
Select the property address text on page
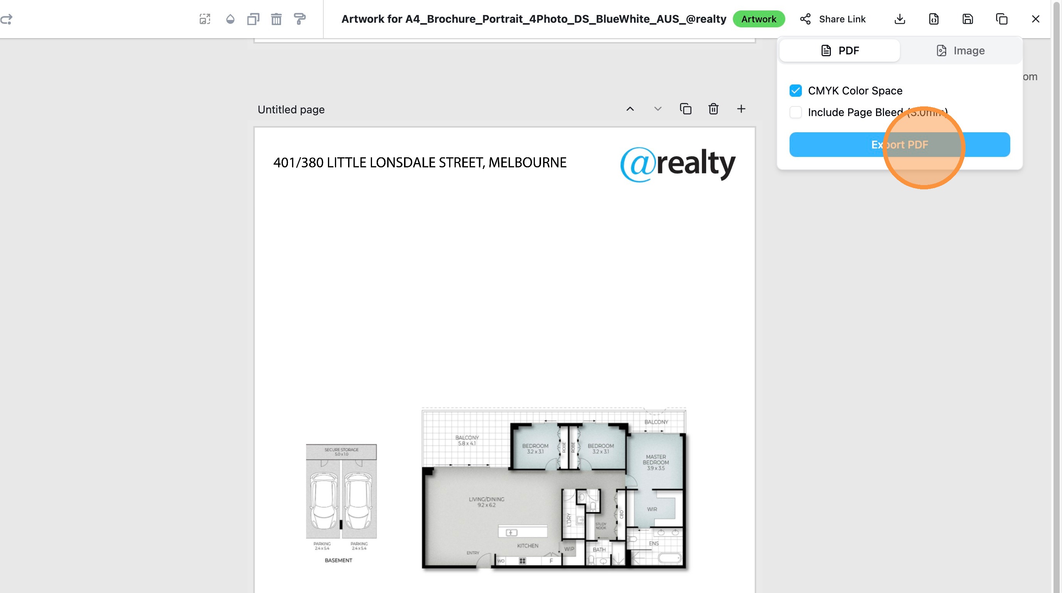(420, 163)
